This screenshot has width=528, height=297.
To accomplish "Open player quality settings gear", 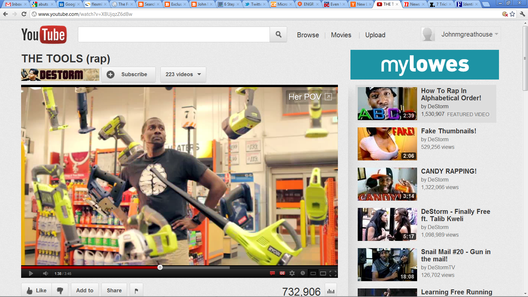I will (292, 273).
